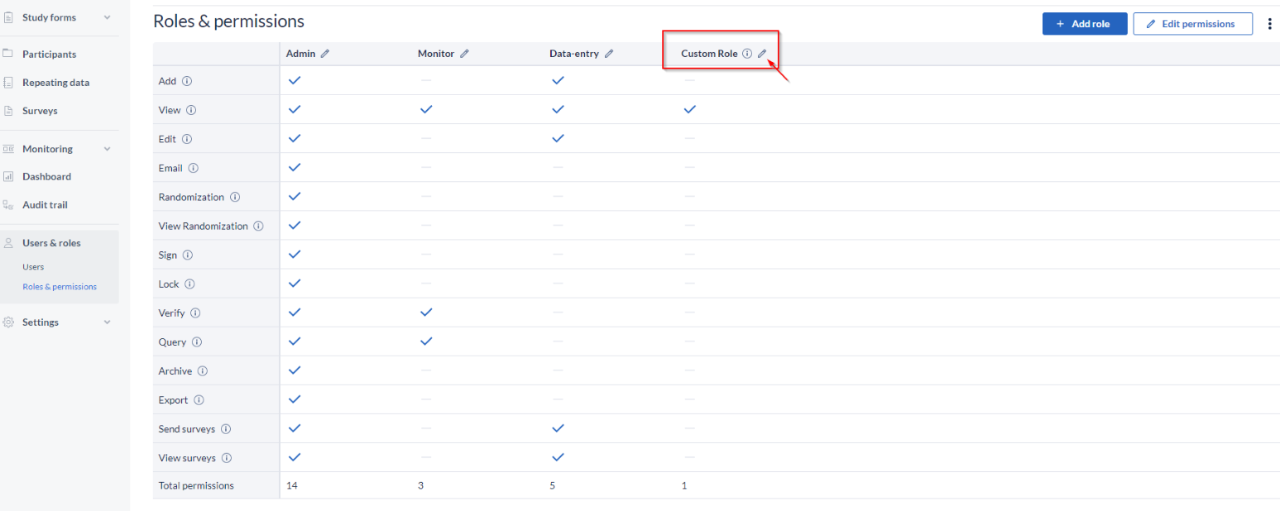Open Surveys from the sidebar
Image resolution: width=1280 pixels, height=511 pixels.
(x=40, y=111)
